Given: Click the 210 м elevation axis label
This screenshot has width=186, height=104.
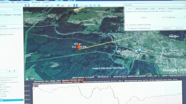Looking at the screenshot, I should [27, 91].
